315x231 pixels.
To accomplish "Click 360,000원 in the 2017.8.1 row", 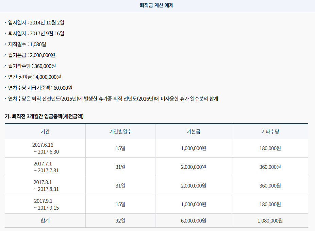I will click(270, 185).
